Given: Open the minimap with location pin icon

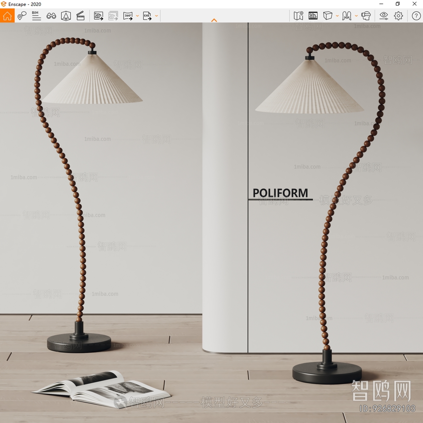Looking at the screenshot, I should 298,16.
